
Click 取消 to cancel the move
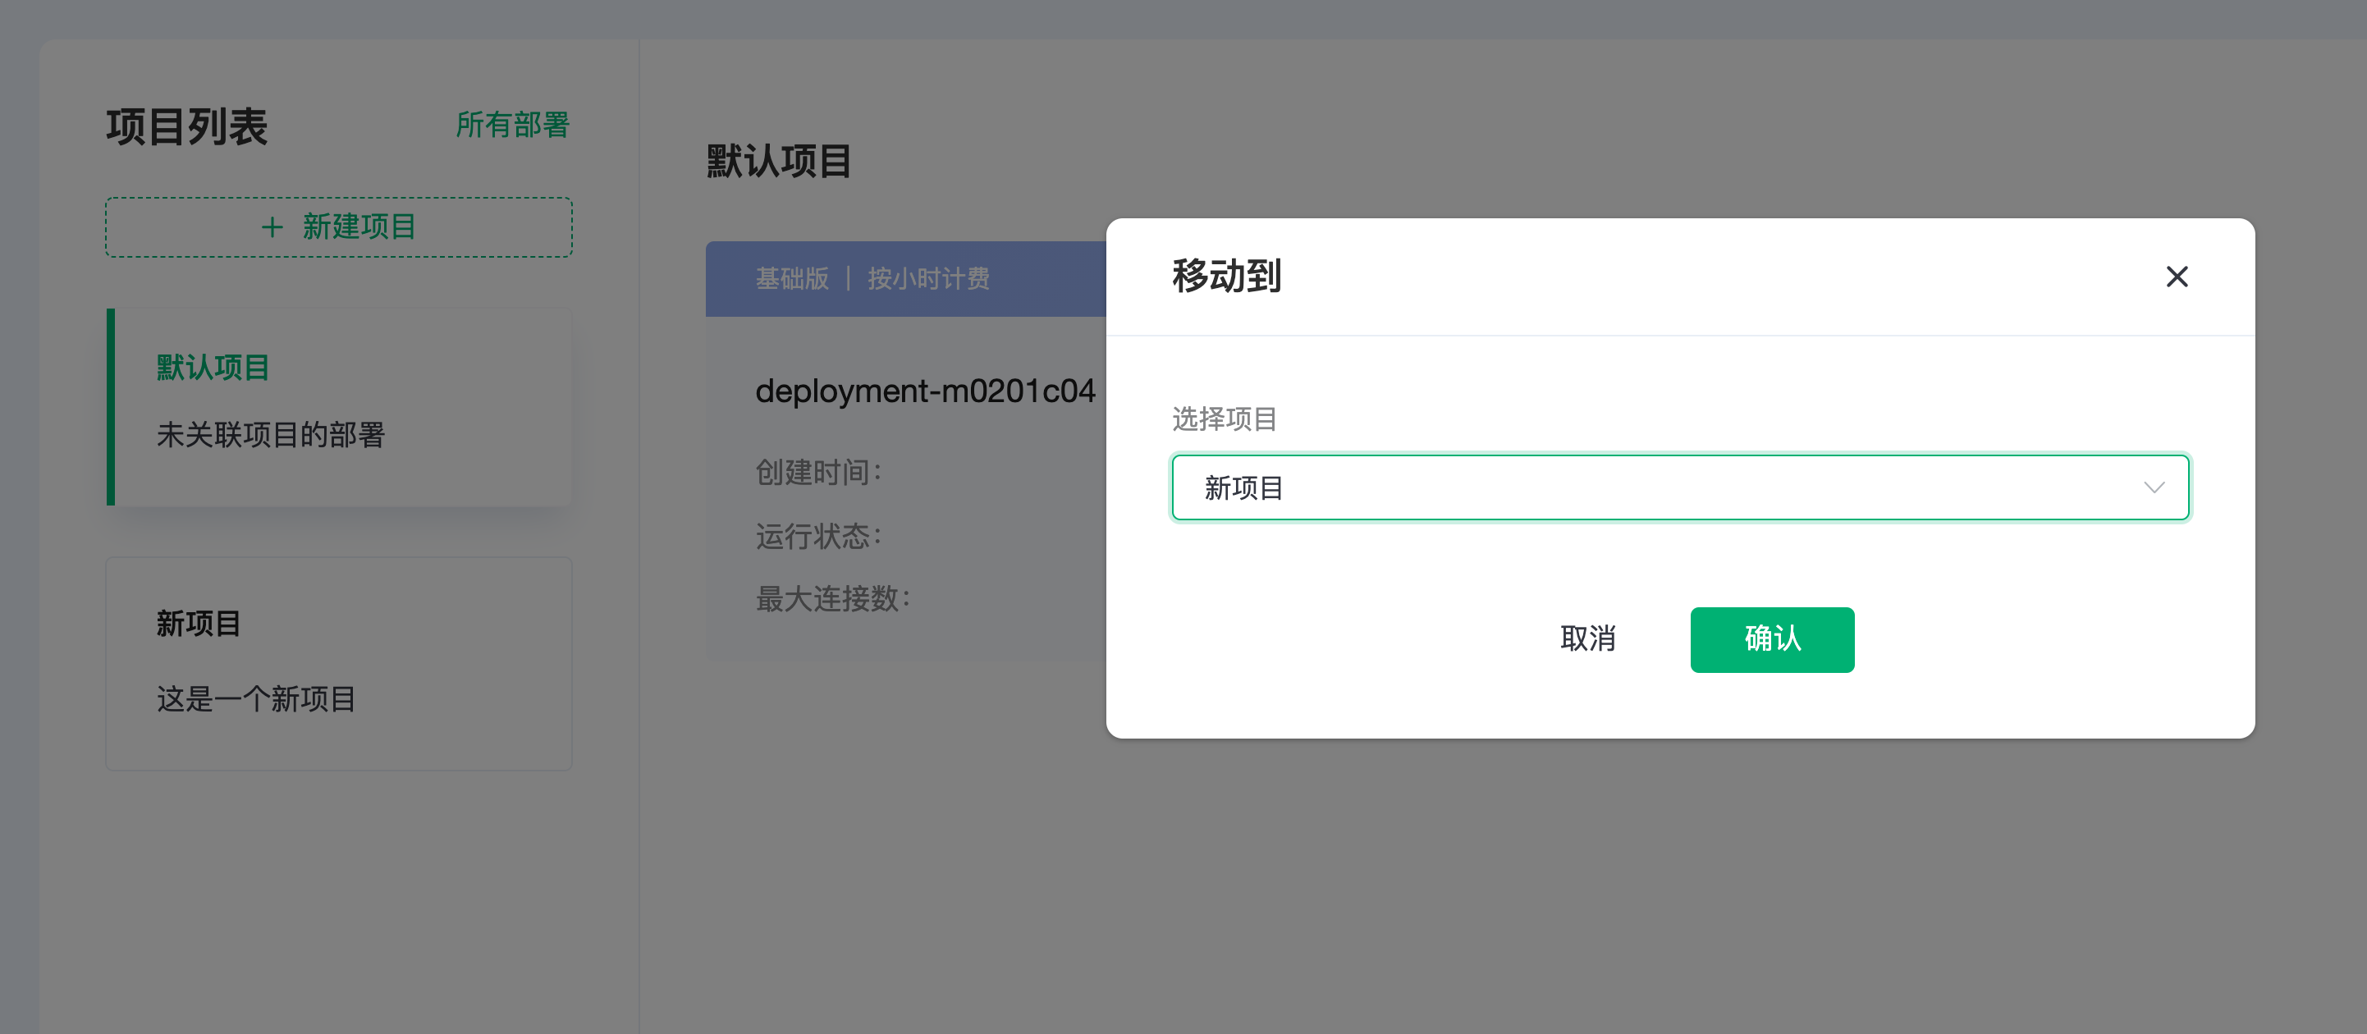point(1586,638)
